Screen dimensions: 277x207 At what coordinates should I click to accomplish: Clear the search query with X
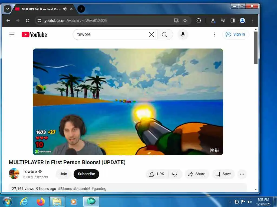pos(151,34)
